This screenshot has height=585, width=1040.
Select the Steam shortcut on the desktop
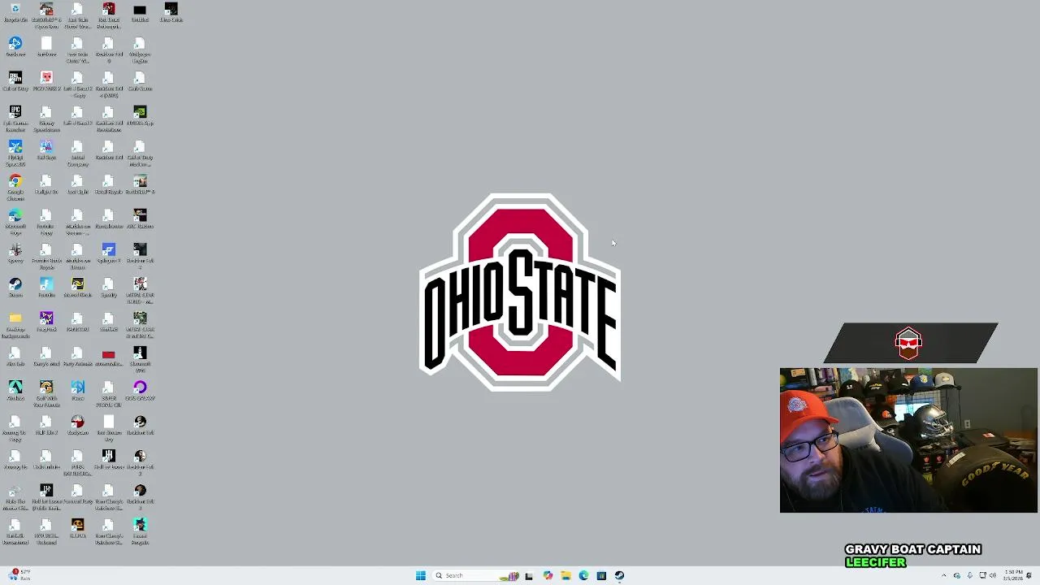[15, 287]
